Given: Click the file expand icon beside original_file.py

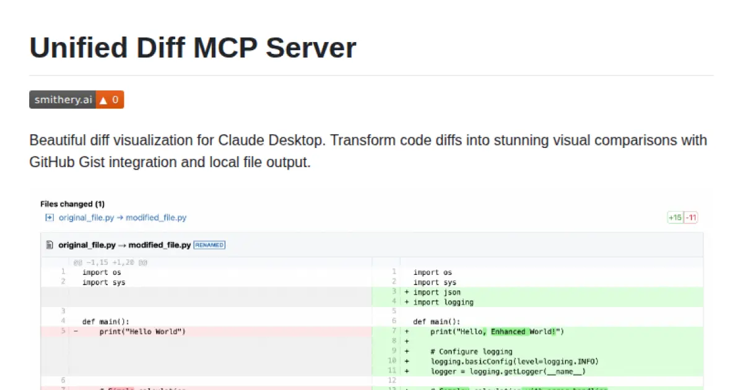Looking at the screenshot, I should pyautogui.click(x=49, y=217).
